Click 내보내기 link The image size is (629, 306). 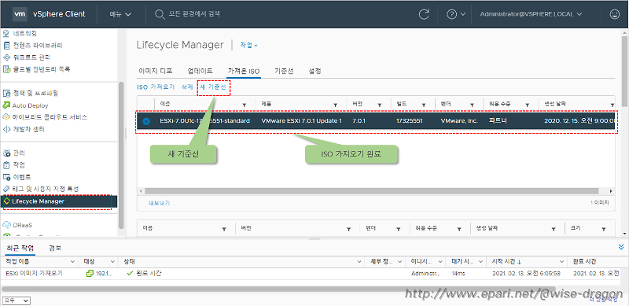point(160,203)
